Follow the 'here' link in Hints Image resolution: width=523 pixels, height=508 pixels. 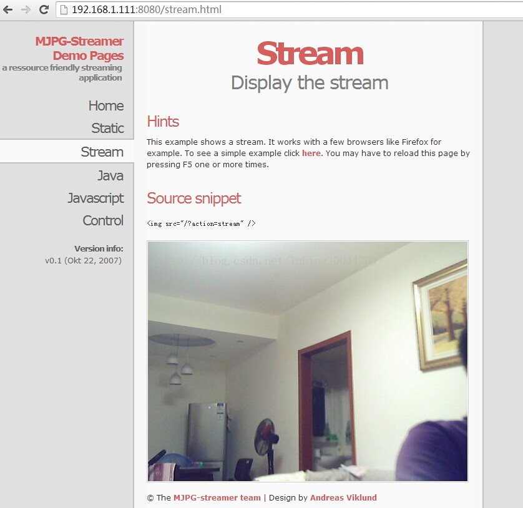point(311,153)
